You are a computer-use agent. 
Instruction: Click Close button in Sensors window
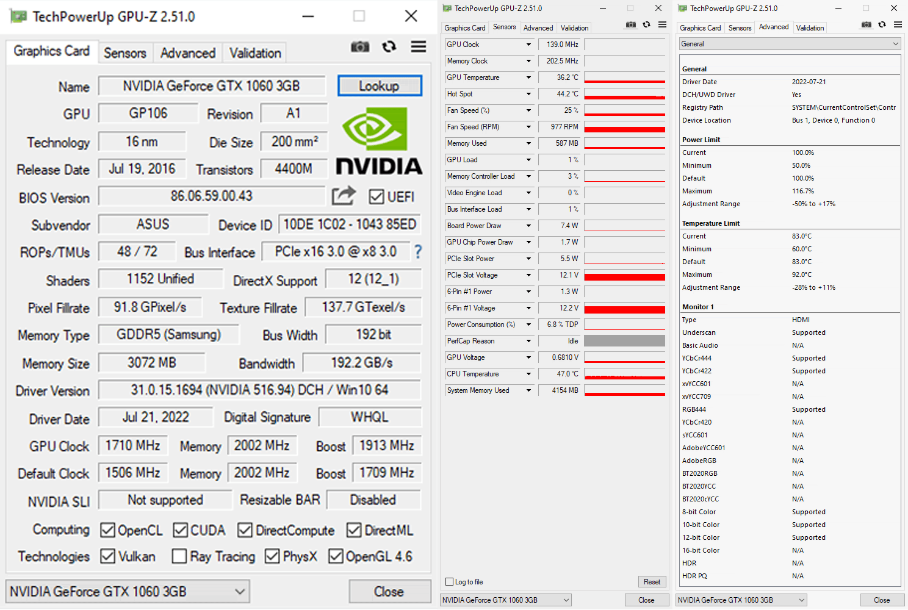[x=646, y=600]
